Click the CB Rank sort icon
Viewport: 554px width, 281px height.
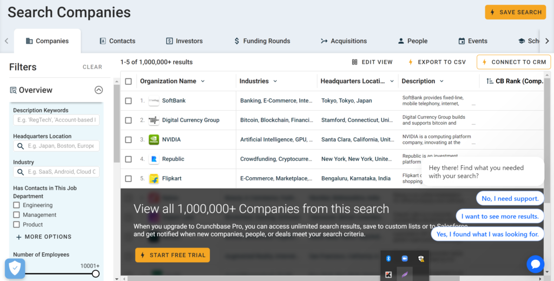(x=489, y=81)
